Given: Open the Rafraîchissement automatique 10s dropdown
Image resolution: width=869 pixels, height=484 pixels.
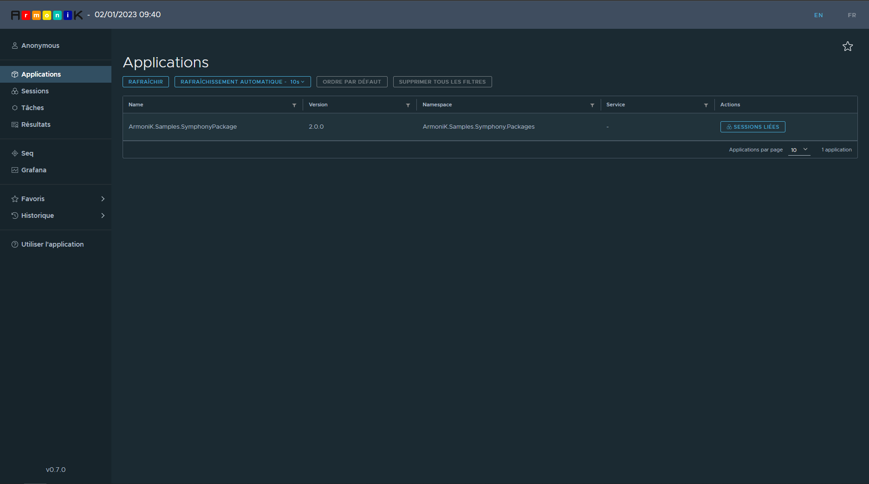Looking at the screenshot, I should tap(242, 82).
